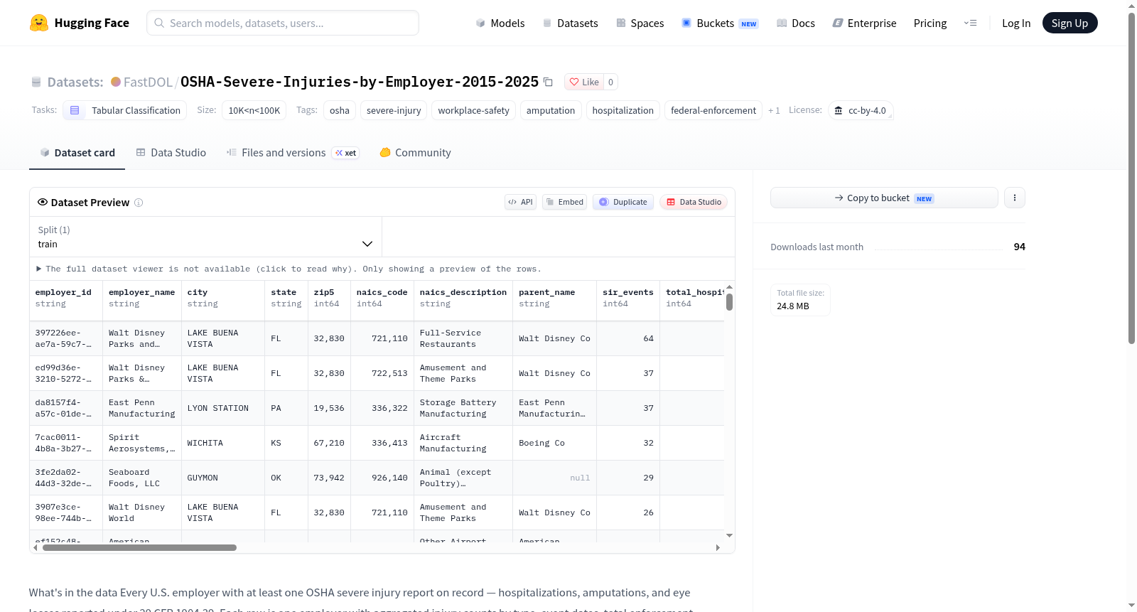
Task: Click the Embed button
Action: [x=565, y=202]
